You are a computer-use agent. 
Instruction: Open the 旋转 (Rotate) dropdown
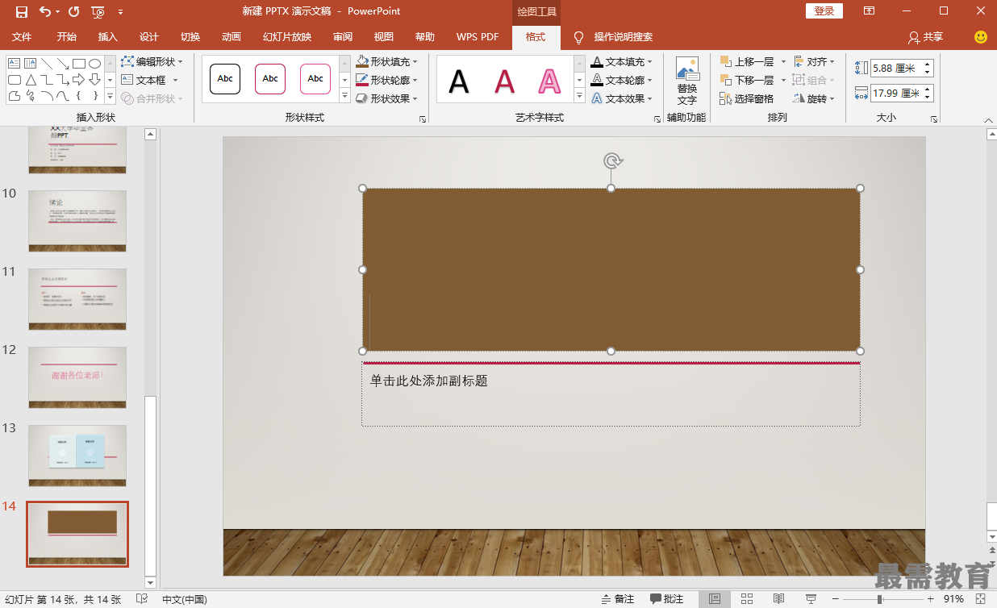point(814,98)
